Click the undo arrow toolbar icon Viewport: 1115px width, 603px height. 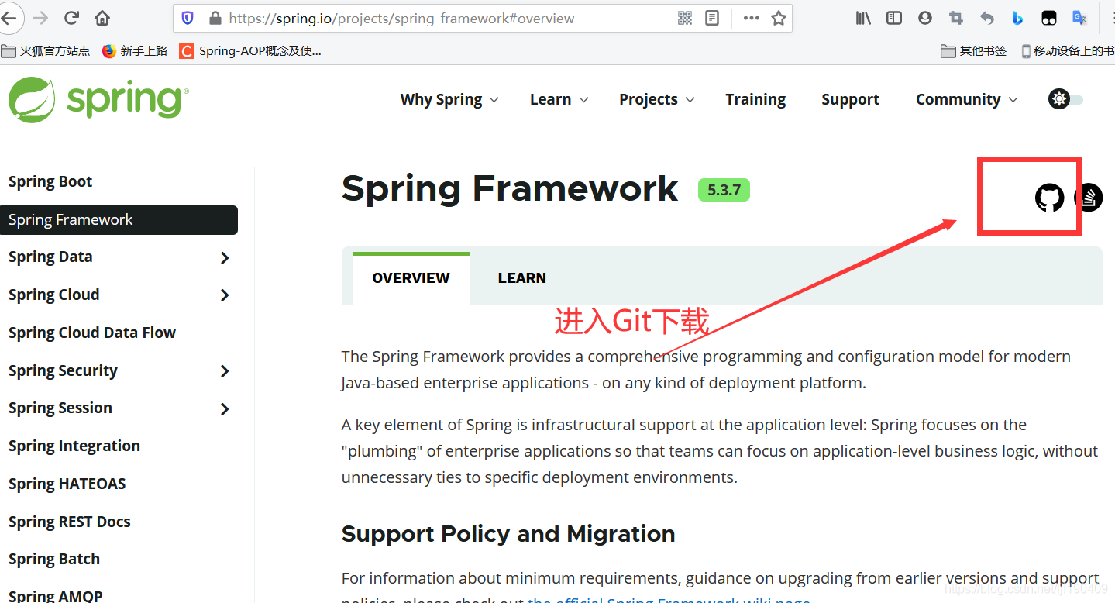986,18
